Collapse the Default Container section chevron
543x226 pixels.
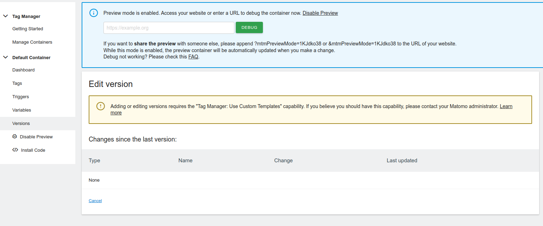[6, 57]
